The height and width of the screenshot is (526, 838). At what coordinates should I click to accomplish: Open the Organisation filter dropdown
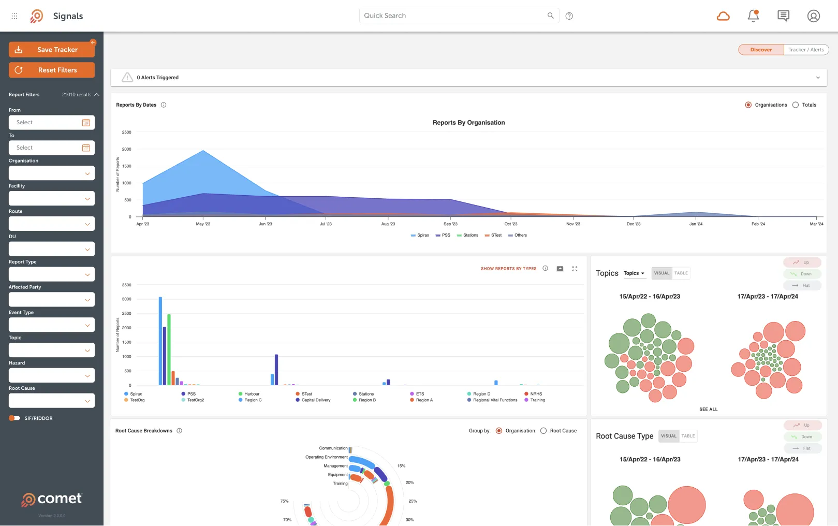[x=52, y=173]
